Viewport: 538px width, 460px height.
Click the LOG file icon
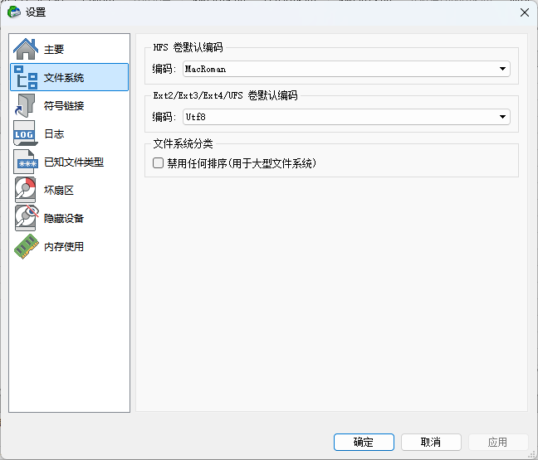pyautogui.click(x=26, y=133)
